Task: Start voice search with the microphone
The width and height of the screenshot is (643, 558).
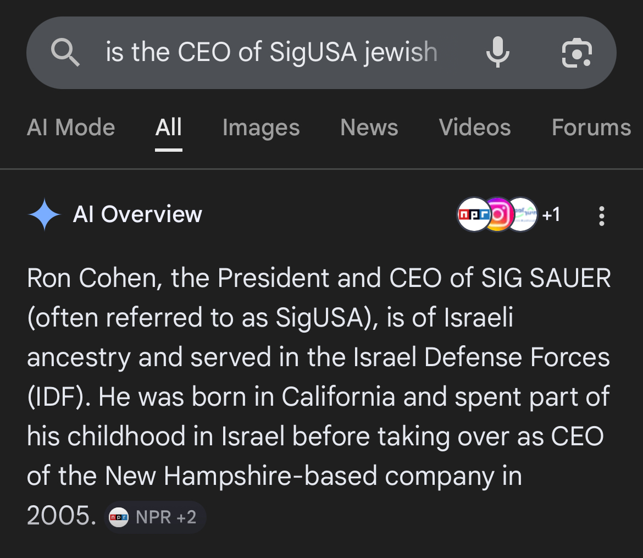Action: 497,53
